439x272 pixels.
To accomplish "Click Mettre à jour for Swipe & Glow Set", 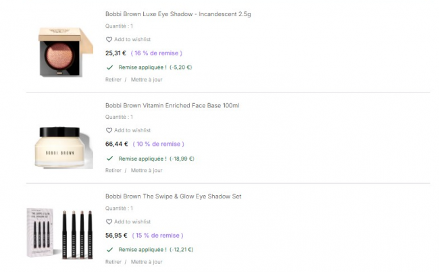I will click(147, 262).
